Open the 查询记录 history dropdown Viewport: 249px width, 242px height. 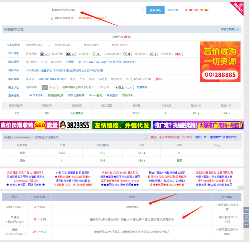[174, 10]
